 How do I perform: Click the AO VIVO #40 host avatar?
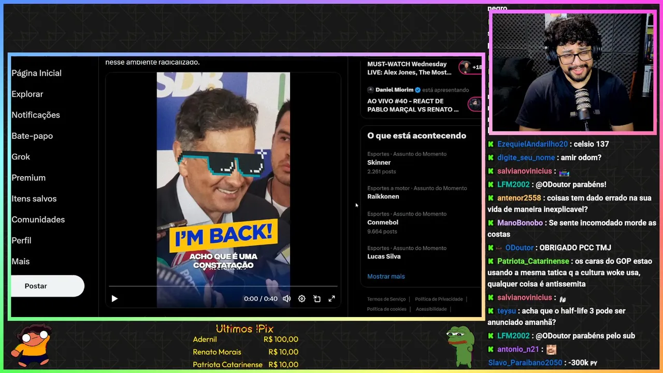coord(474,104)
